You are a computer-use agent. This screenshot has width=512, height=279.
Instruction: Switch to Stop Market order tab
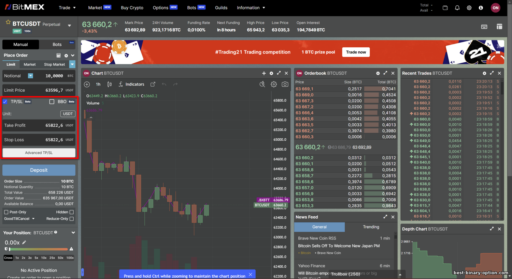[54, 64]
